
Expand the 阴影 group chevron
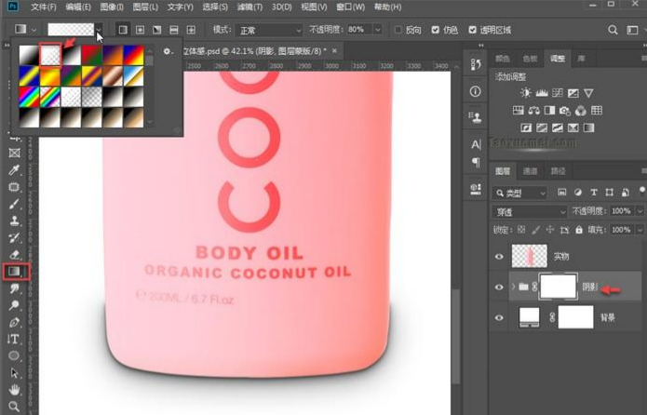(513, 287)
